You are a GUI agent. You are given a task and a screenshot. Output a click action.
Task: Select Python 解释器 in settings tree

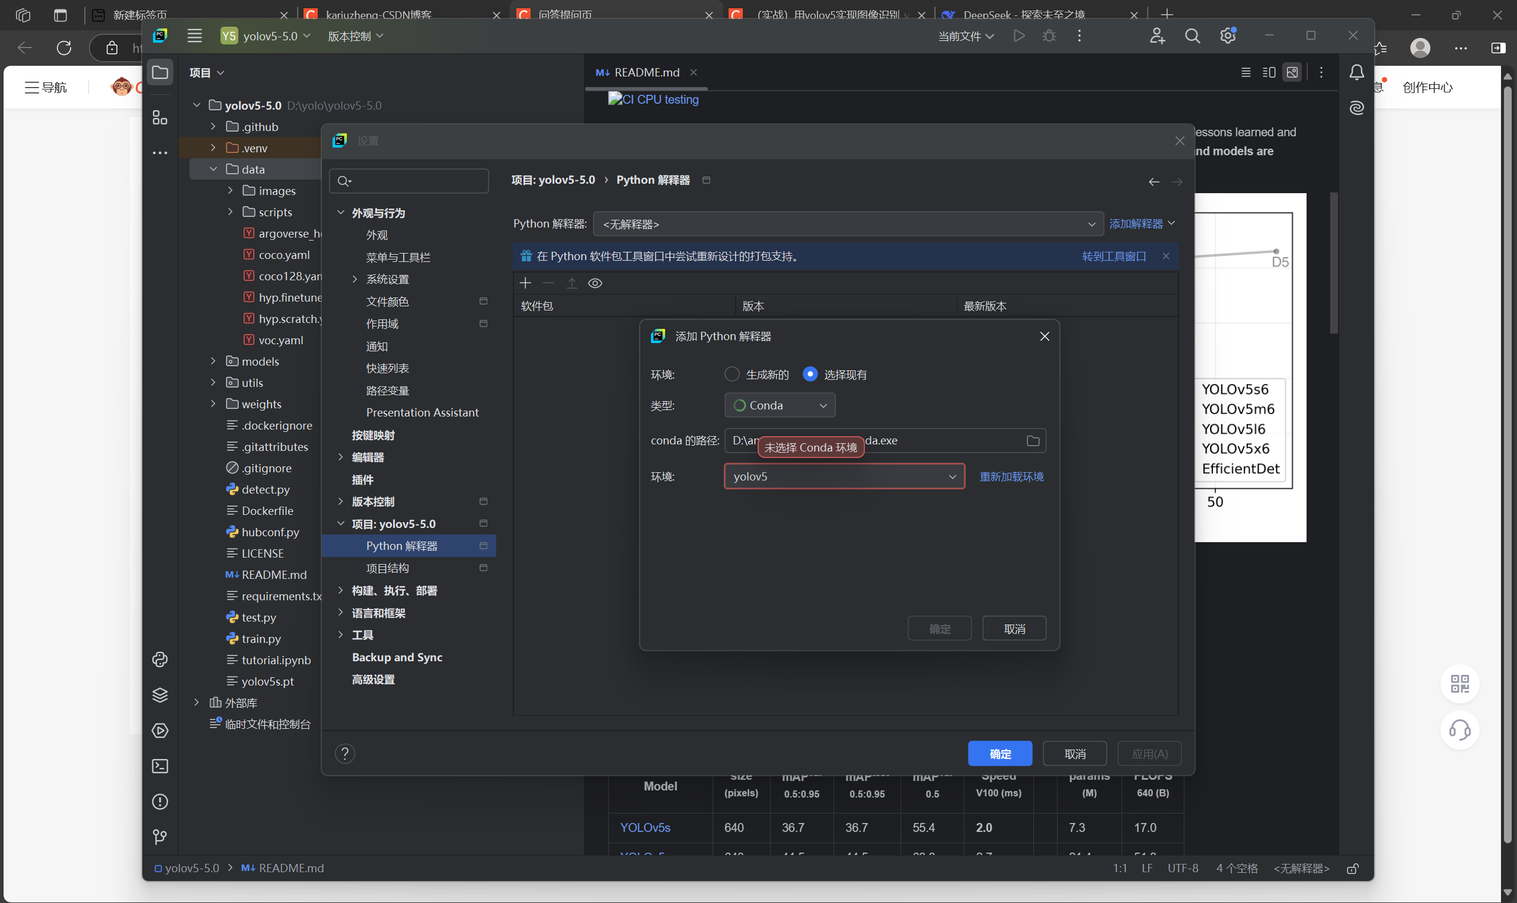click(x=409, y=546)
